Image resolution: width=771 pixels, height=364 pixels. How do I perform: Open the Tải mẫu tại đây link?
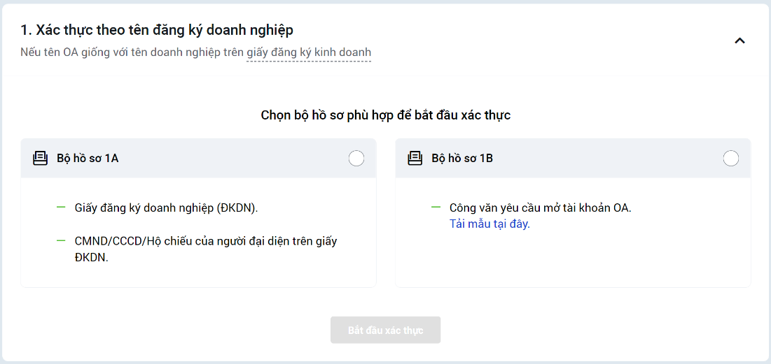(x=489, y=224)
